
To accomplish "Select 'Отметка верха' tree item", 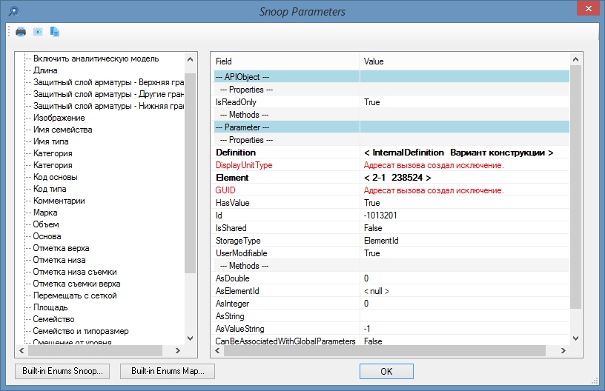I will pos(61,249).
